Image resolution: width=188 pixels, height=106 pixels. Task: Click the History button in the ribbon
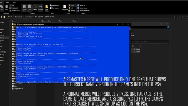72,11
